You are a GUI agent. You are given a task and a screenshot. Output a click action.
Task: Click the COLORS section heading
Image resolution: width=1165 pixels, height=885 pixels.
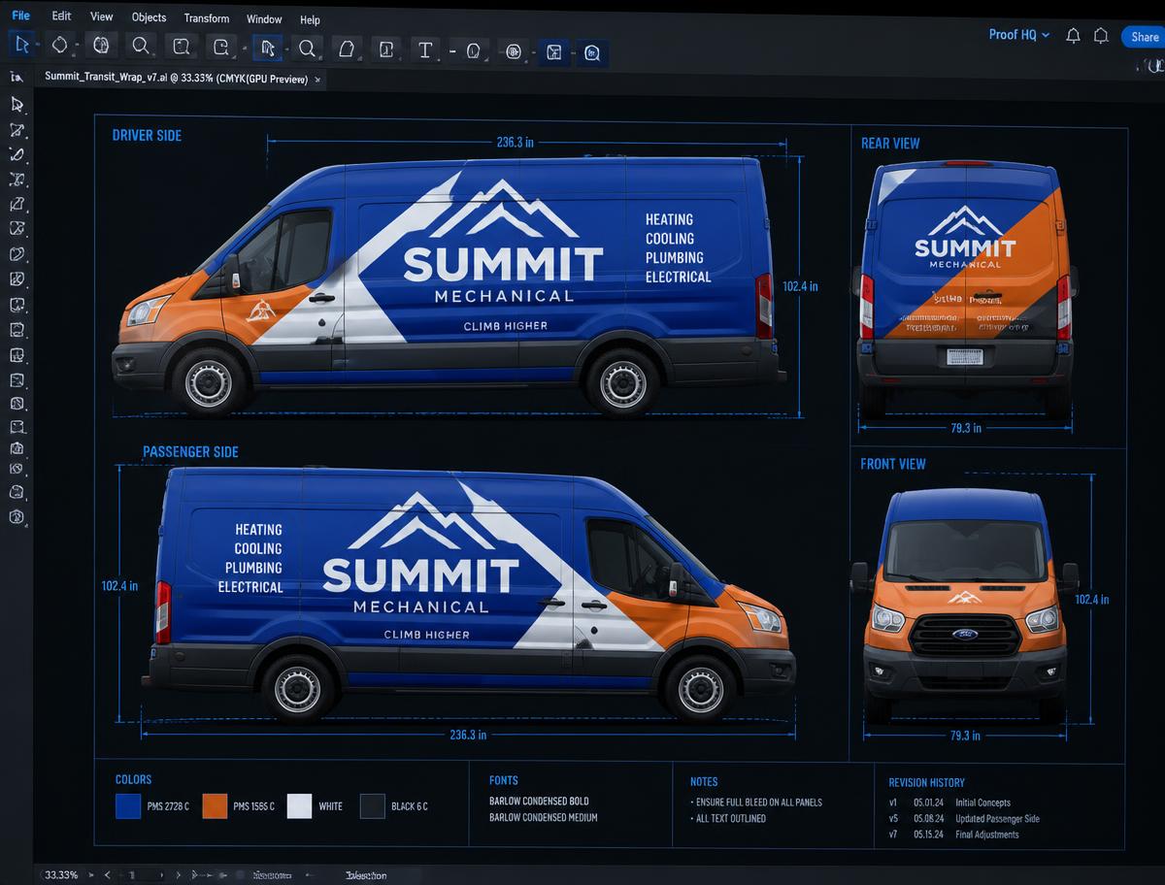point(133,779)
